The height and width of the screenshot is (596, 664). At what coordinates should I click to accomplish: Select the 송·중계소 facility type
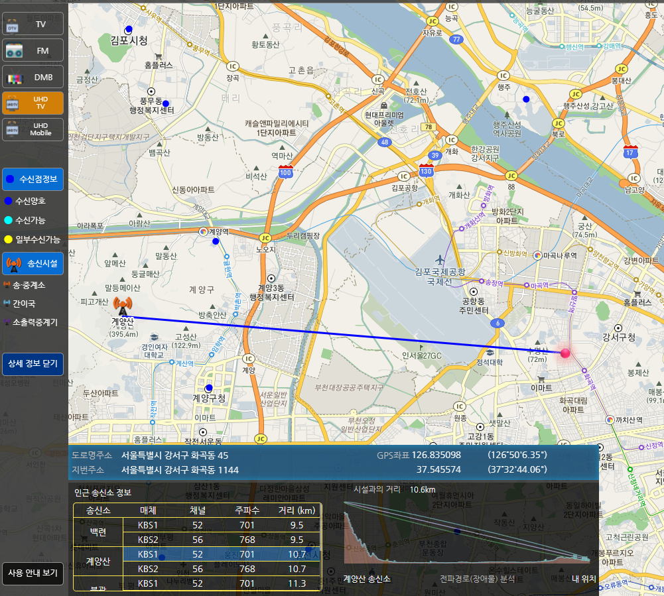25,285
